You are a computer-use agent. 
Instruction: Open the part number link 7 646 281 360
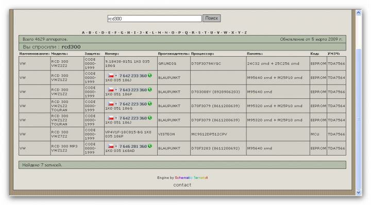pos(133,146)
